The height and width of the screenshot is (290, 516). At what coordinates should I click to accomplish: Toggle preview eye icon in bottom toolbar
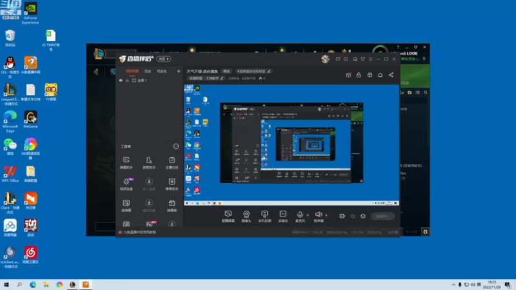(353, 216)
